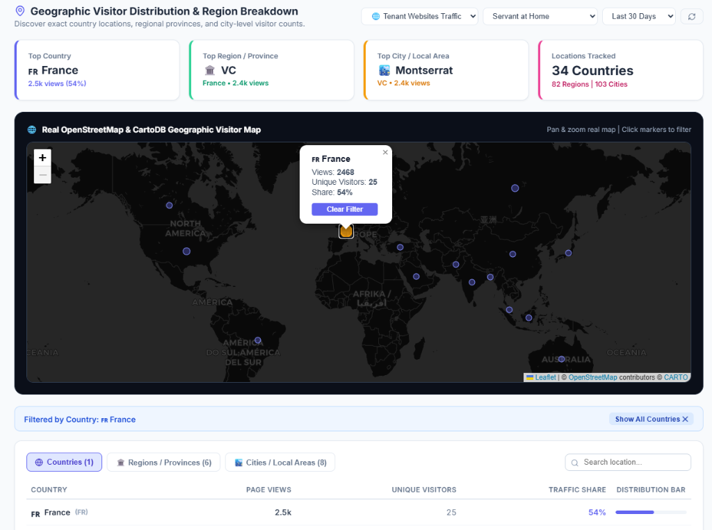Open the Servant at Home dropdown
This screenshot has width=712, height=530.
540,17
